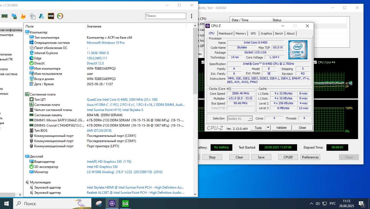370x209 pixels.
Task: Open the DirectX 12.0 link
Action: [x=95, y=63]
